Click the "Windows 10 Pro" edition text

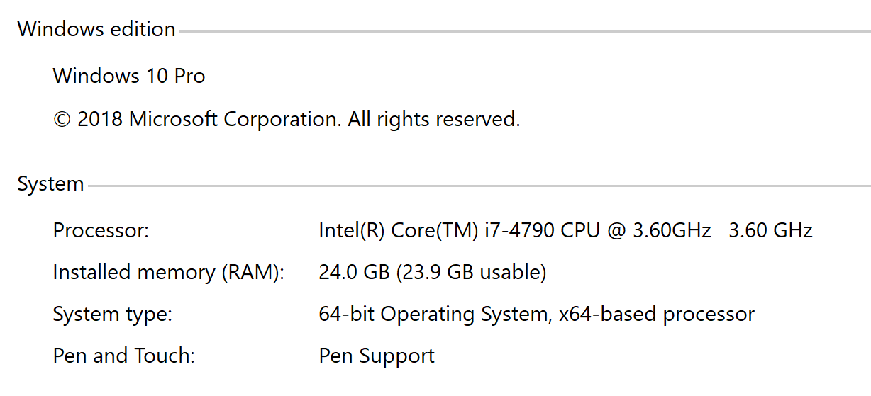129,76
